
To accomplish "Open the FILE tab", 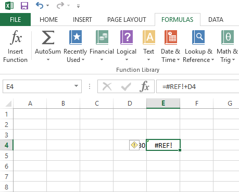I will [15, 20].
